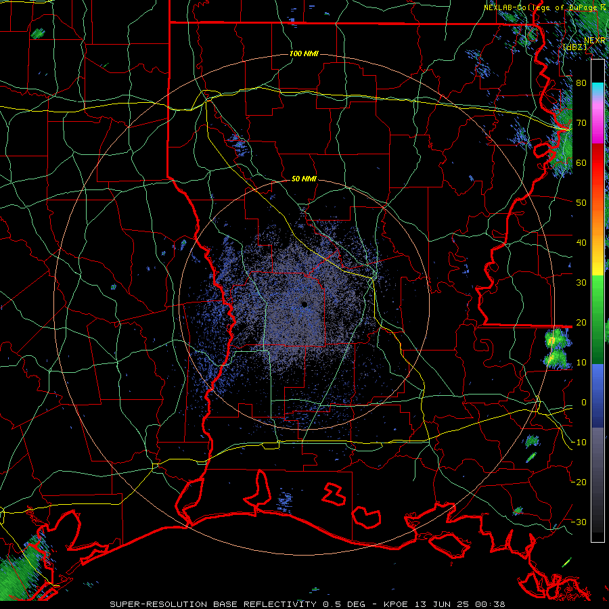Click the "50 NMI" range ring label

304,179
